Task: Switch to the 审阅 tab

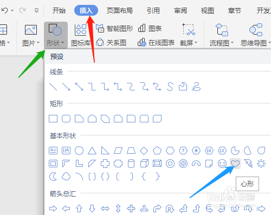Action: (x=180, y=10)
